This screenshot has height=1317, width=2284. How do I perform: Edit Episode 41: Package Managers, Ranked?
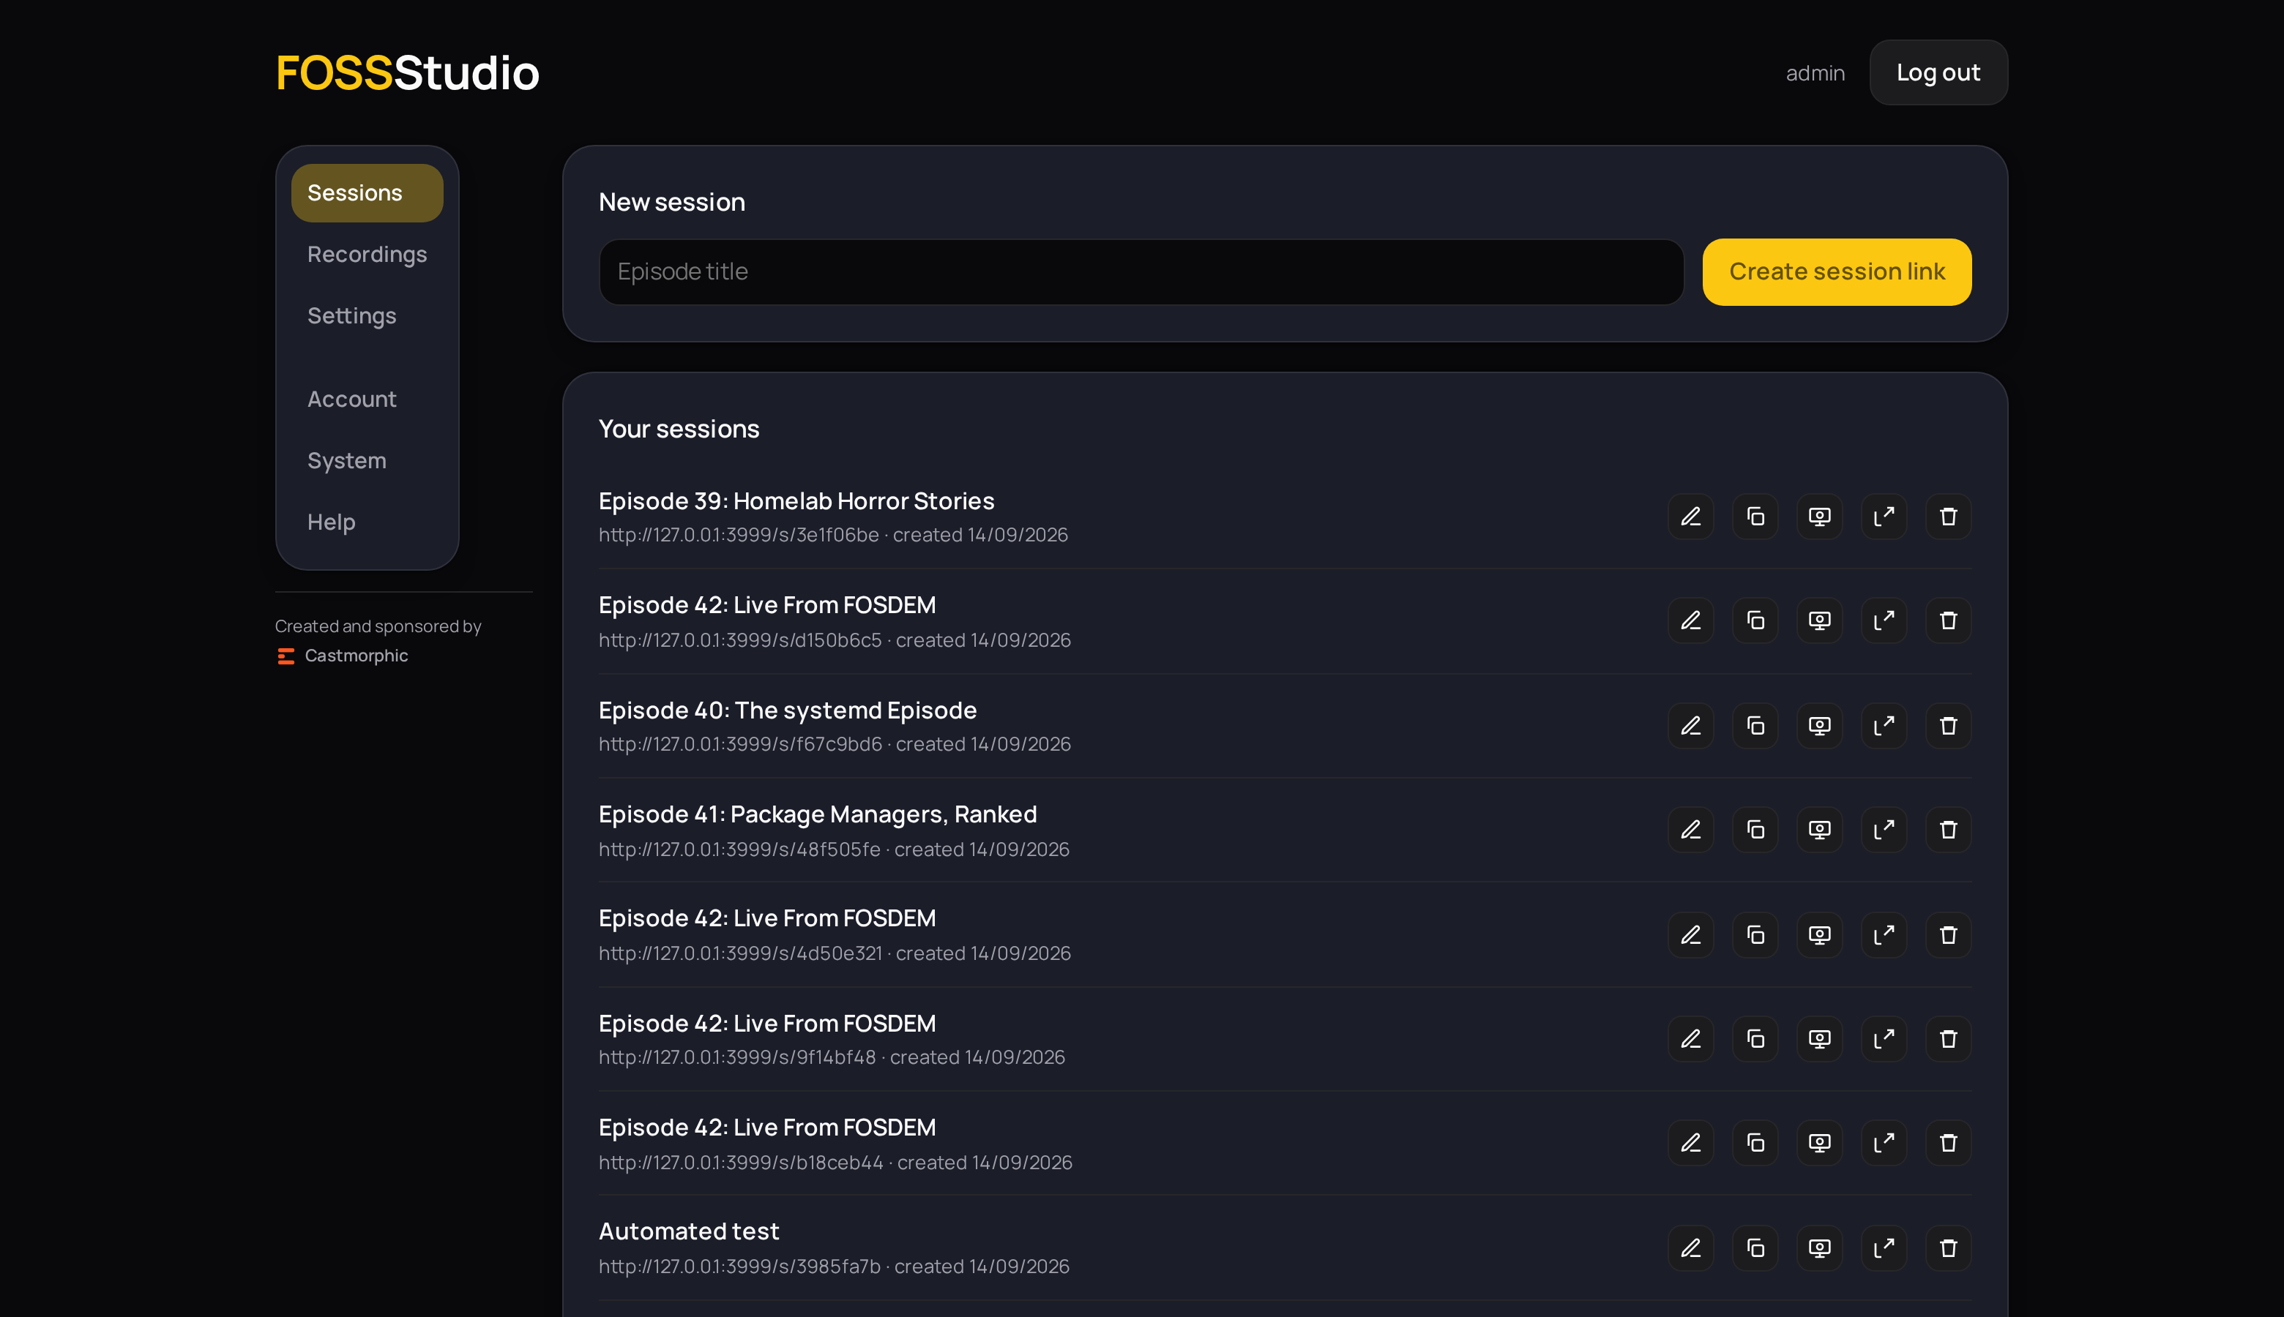(1690, 830)
